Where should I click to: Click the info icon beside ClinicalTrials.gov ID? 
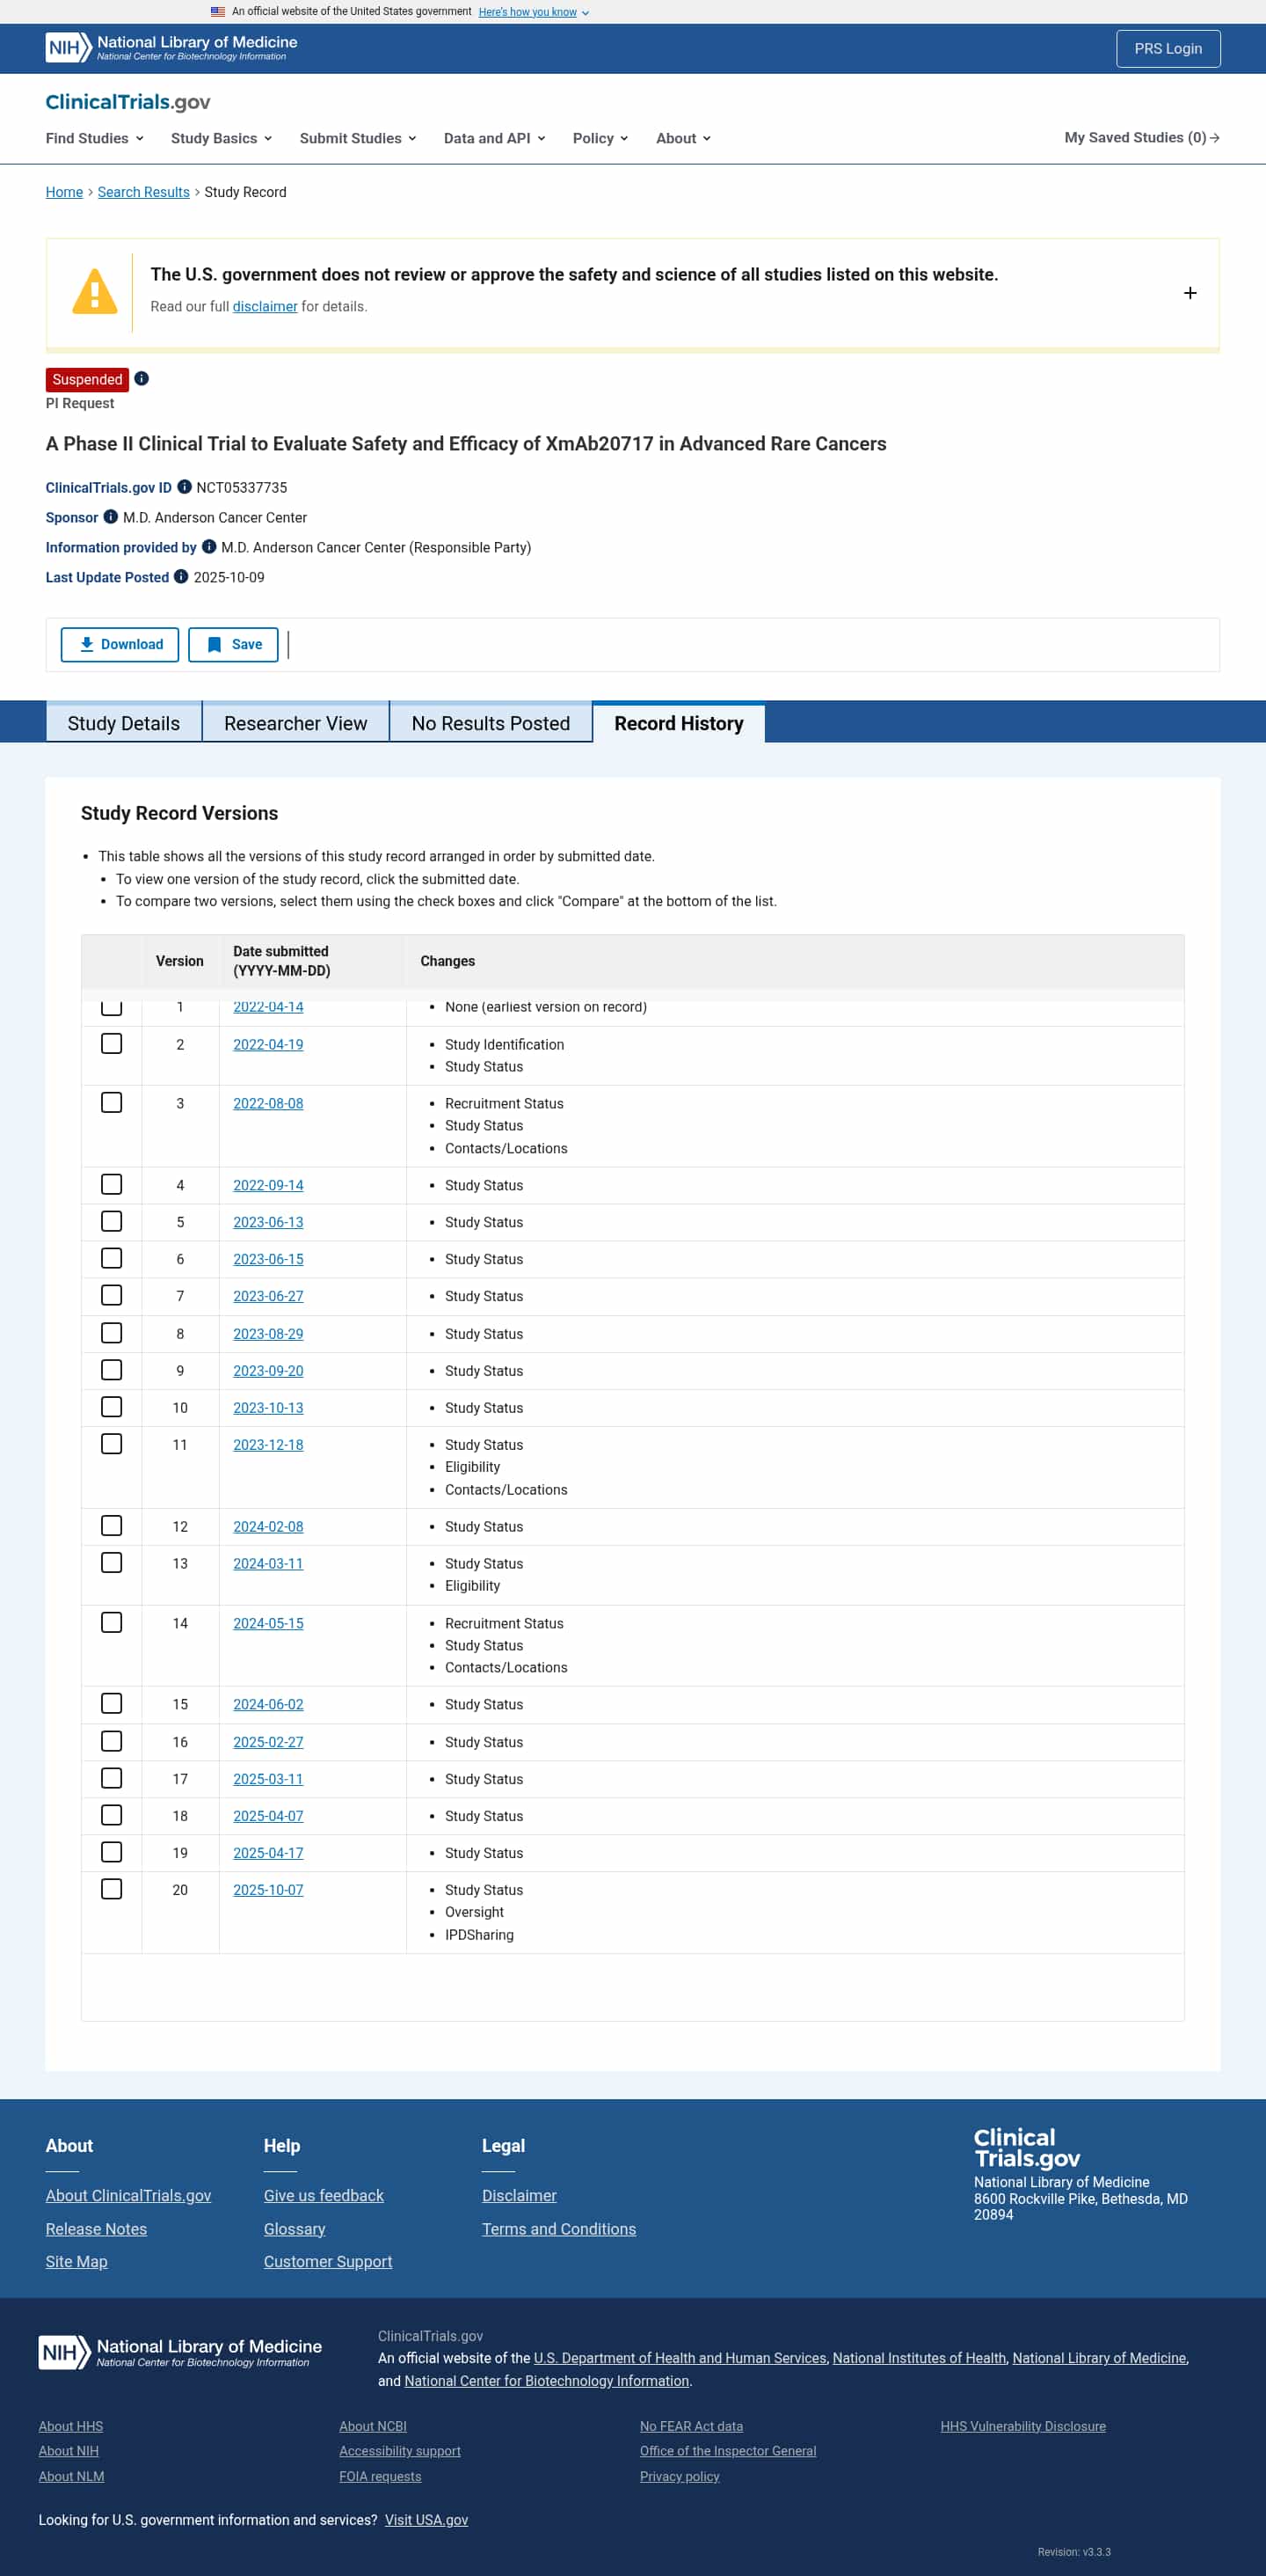point(185,487)
